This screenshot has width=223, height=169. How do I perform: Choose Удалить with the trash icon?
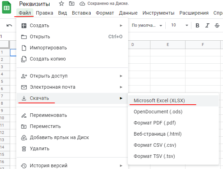tap(72, 148)
